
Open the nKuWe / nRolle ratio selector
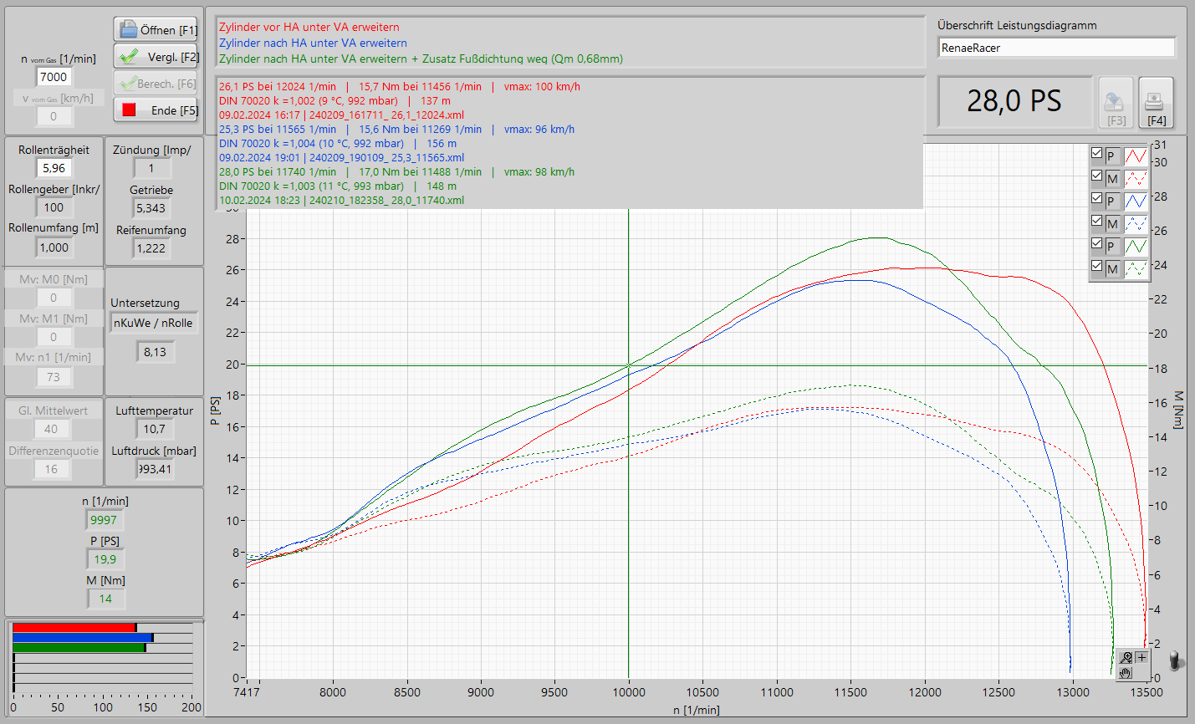153,323
